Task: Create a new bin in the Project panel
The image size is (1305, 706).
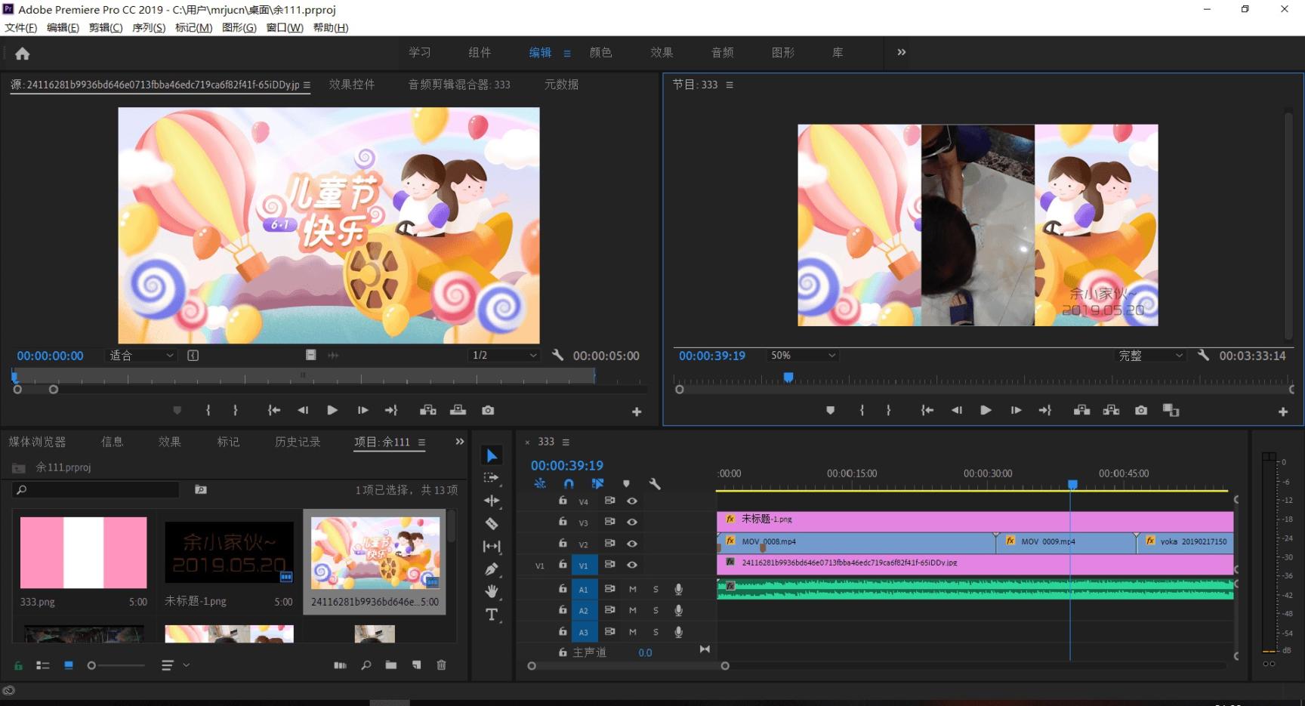Action: pos(391,665)
